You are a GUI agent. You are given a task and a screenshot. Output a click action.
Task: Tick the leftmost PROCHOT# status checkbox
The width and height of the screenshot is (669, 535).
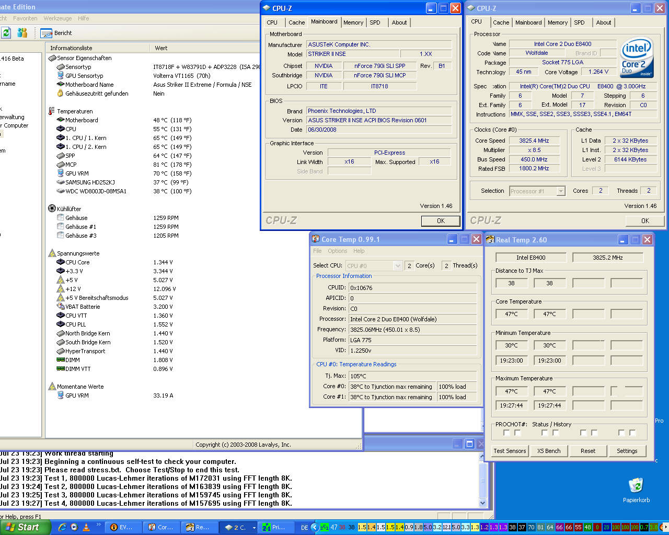(x=506, y=433)
